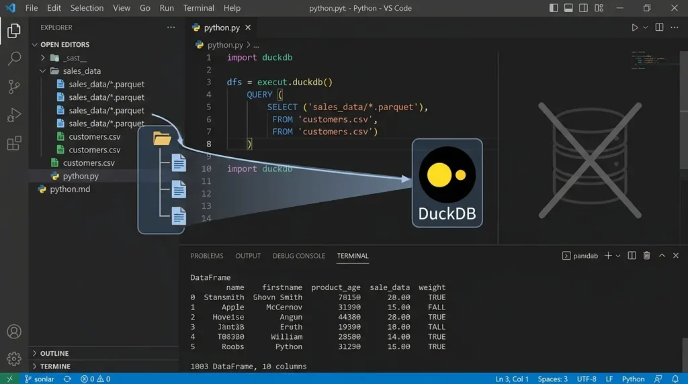
Task: Toggle the secondary side bar layout icon
Action: point(583,8)
